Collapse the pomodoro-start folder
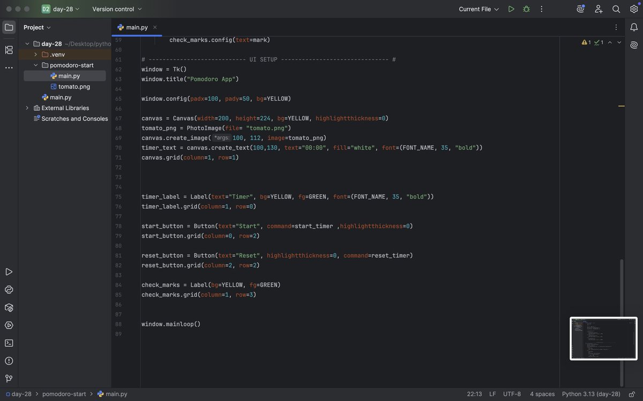643x401 pixels. coord(35,65)
